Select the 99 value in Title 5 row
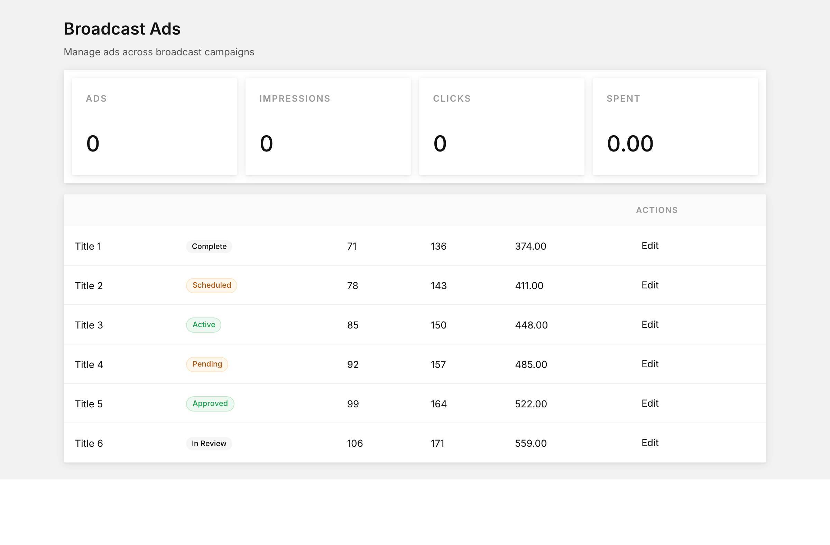Image resolution: width=830 pixels, height=545 pixels. (x=352, y=404)
